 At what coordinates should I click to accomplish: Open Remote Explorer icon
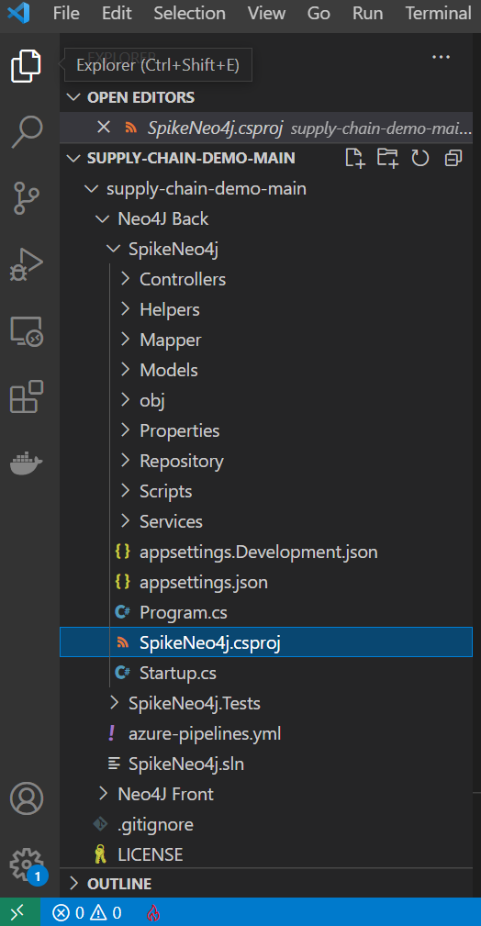tap(27, 331)
